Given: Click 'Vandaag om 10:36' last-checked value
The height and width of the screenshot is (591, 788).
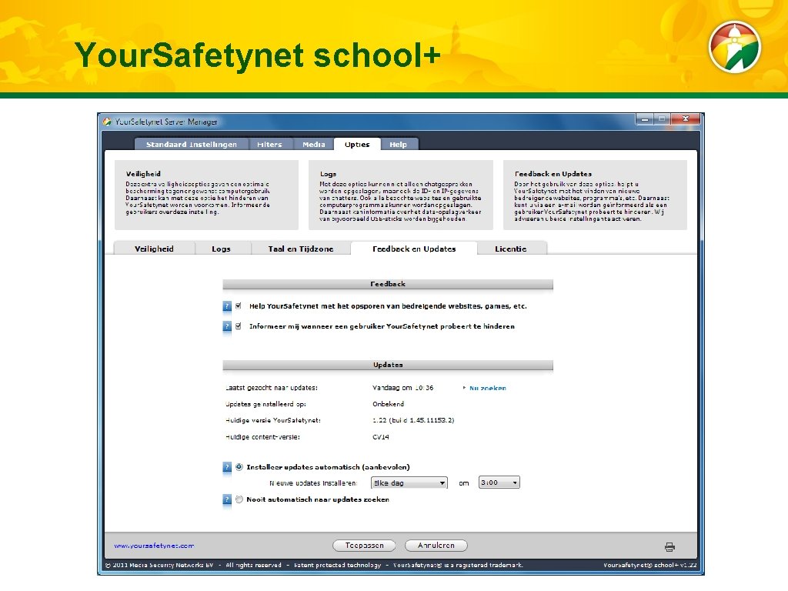Looking at the screenshot, I should point(402,388).
